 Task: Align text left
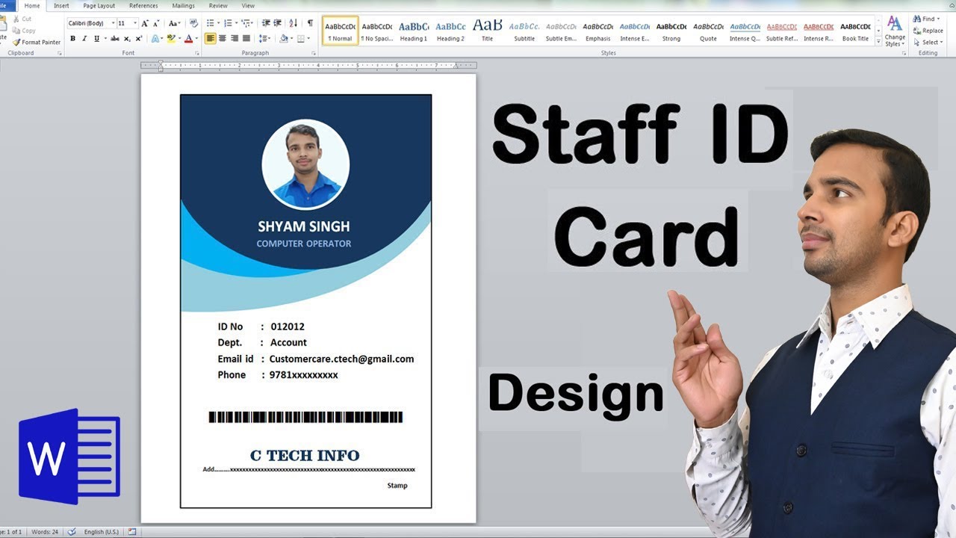click(x=211, y=38)
